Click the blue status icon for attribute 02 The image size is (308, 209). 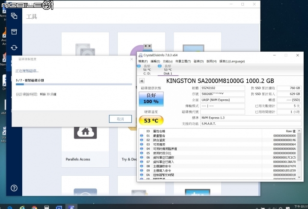(x=142, y=140)
